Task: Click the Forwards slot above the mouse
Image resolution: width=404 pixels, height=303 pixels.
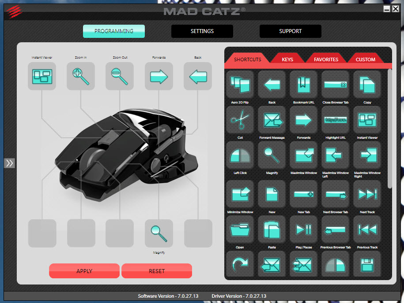Action: coord(159,76)
